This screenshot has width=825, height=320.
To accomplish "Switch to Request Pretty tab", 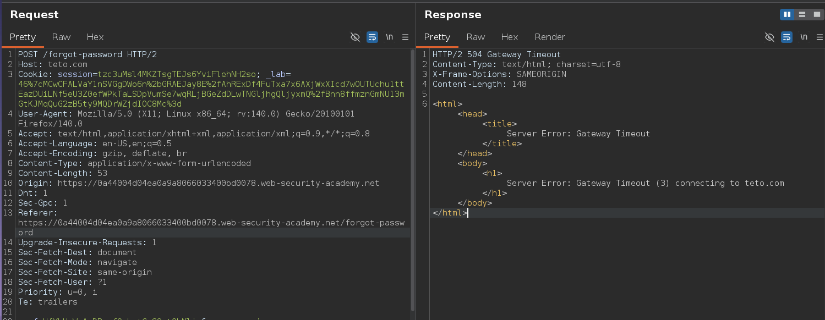I will click(23, 37).
